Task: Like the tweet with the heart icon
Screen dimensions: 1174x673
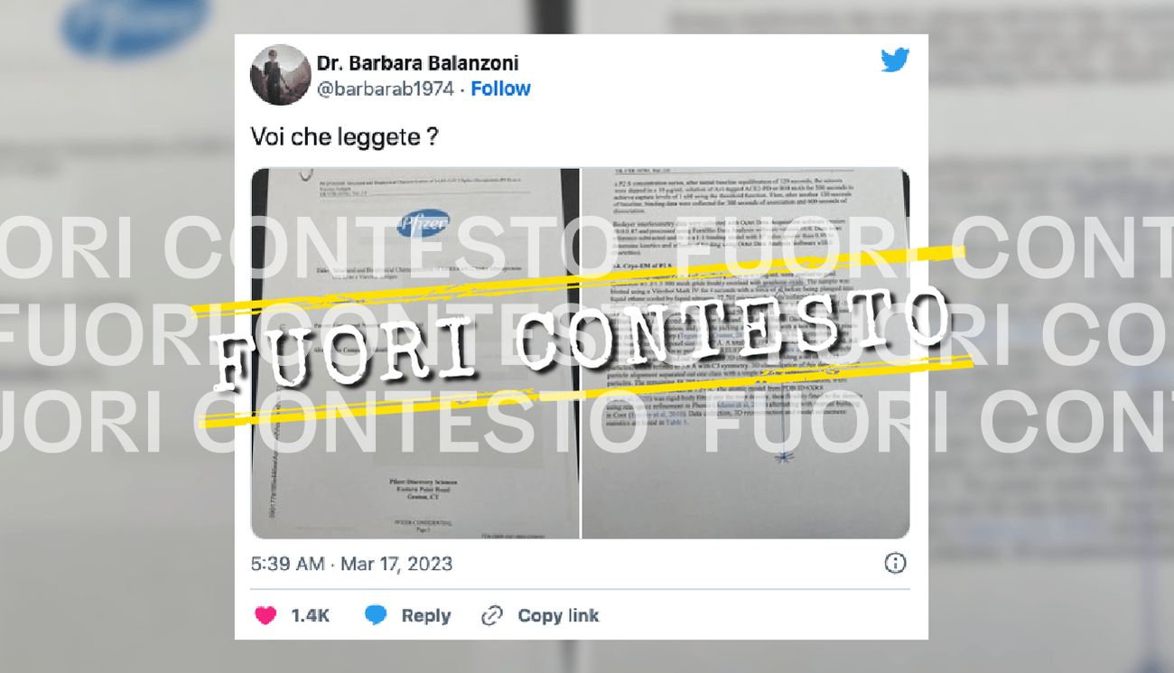Action: (266, 615)
